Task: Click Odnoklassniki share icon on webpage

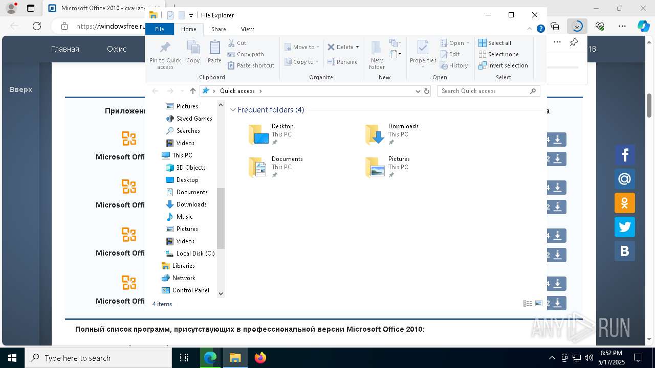Action: pyautogui.click(x=625, y=203)
